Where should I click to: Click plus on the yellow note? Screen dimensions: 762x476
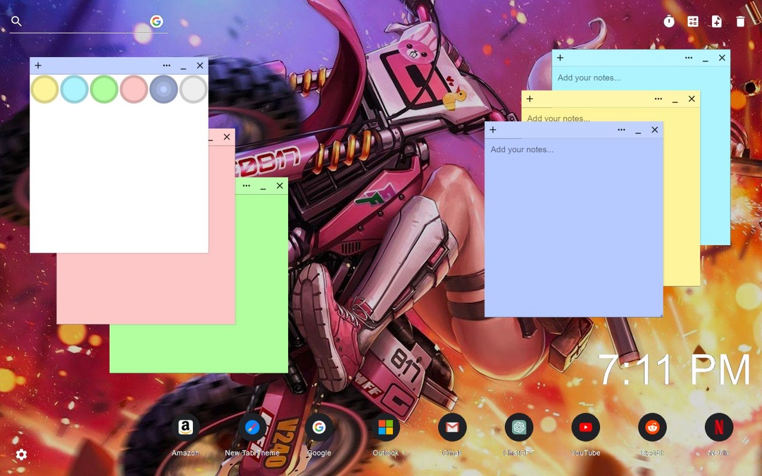tap(530, 99)
